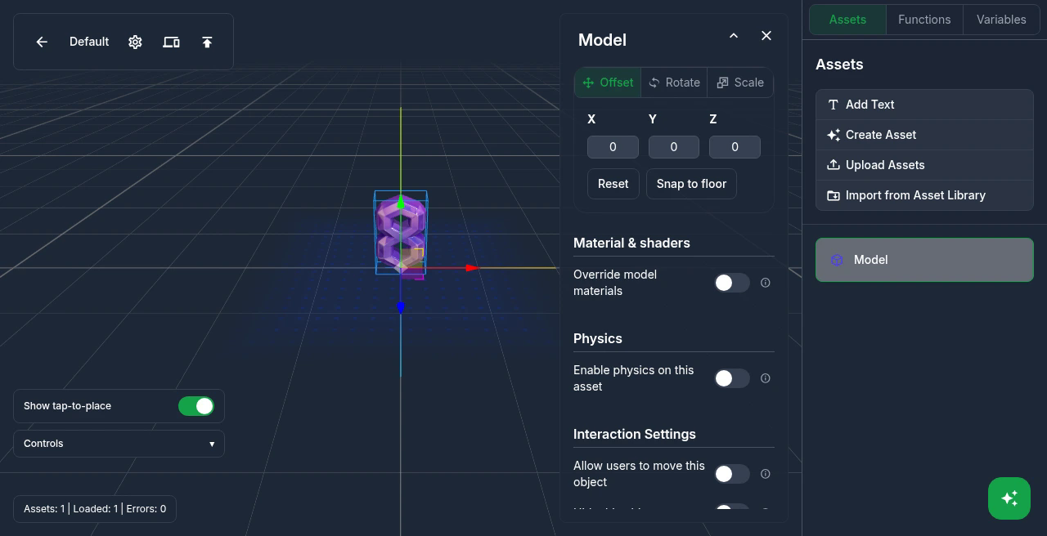The image size is (1047, 536).
Task: Click the Snap to floor button
Action: point(691,184)
